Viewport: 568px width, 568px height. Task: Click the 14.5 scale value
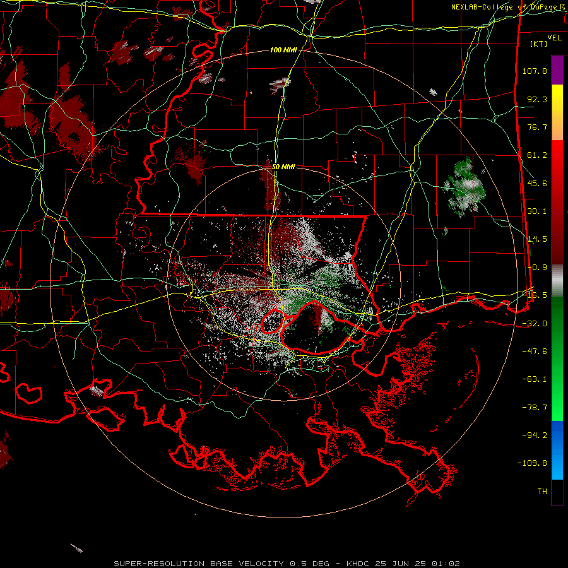(537, 239)
